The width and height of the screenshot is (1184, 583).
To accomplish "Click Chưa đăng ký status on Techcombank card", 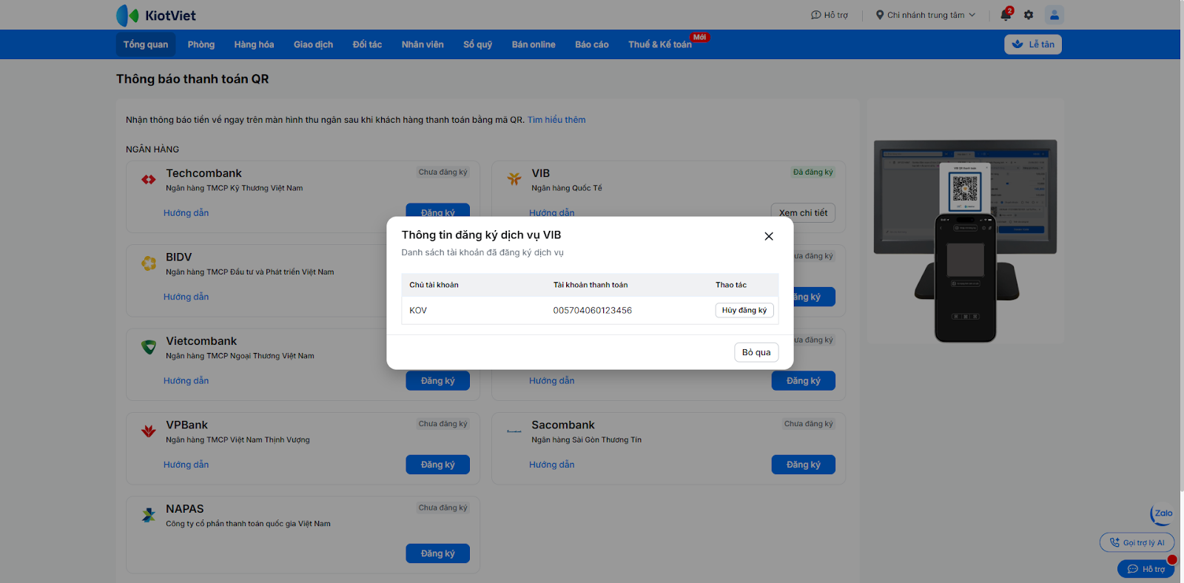I will coord(443,172).
